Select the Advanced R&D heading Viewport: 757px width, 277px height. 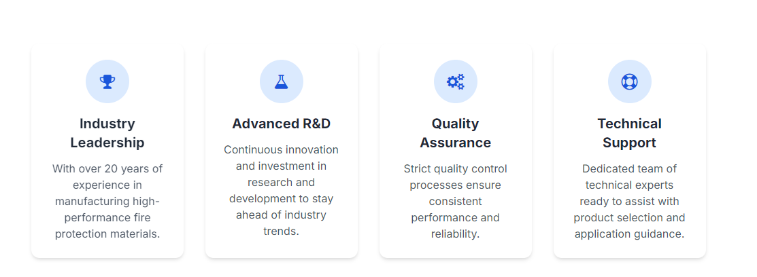[282, 124]
